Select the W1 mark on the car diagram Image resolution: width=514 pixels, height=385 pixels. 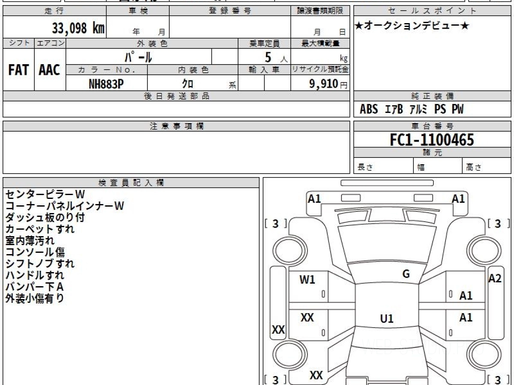pyautogui.click(x=307, y=280)
